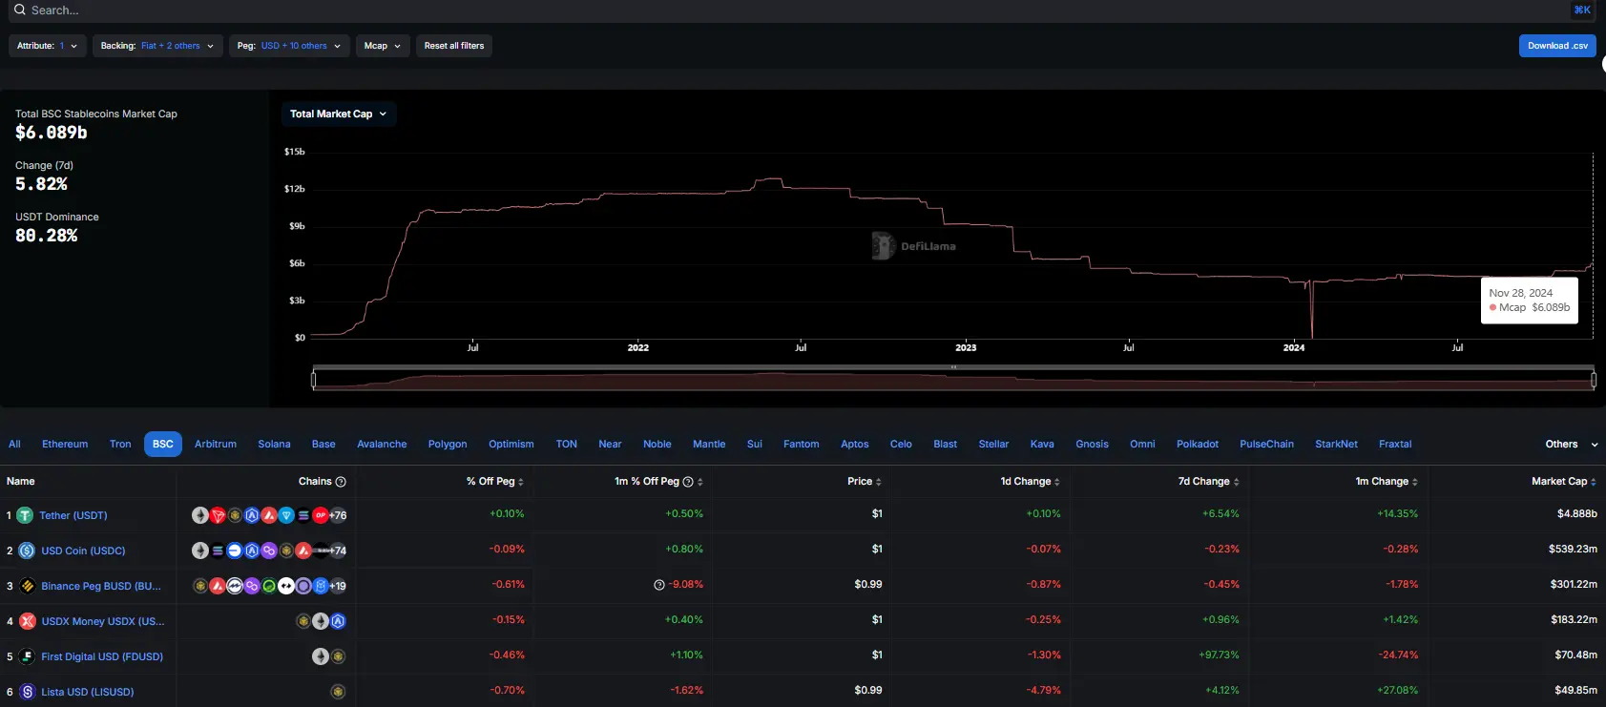
Task: Click the Ethereum chain icon in First Digital USD row
Action: click(321, 656)
